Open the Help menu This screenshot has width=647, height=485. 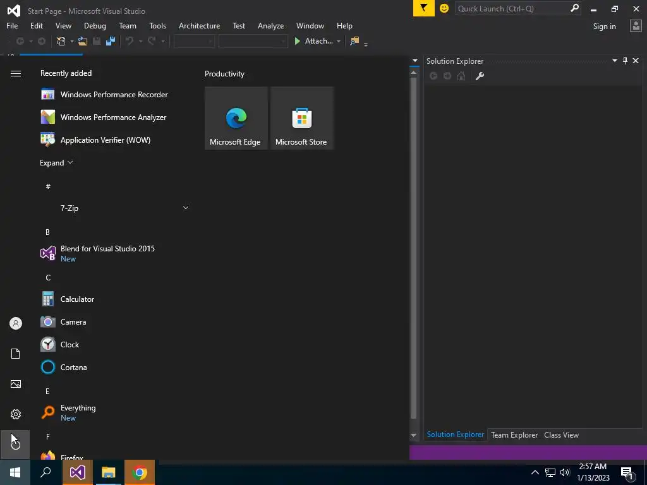(344, 25)
